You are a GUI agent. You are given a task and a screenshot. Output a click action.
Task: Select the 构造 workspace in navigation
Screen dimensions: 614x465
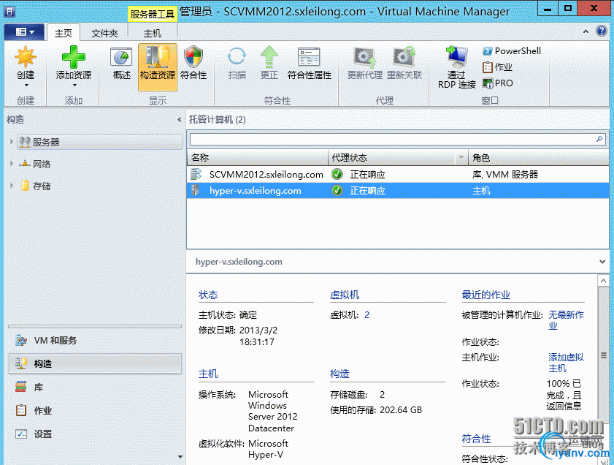tap(95, 363)
